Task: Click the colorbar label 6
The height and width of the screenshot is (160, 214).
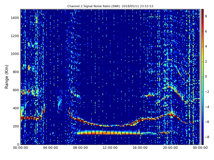Action: click(206, 31)
